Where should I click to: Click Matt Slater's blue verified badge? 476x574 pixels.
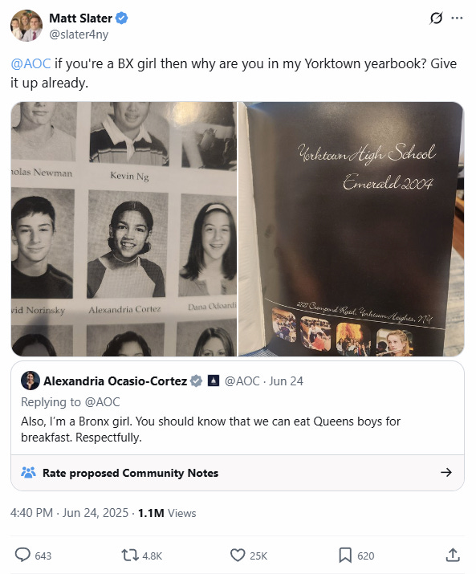121,18
